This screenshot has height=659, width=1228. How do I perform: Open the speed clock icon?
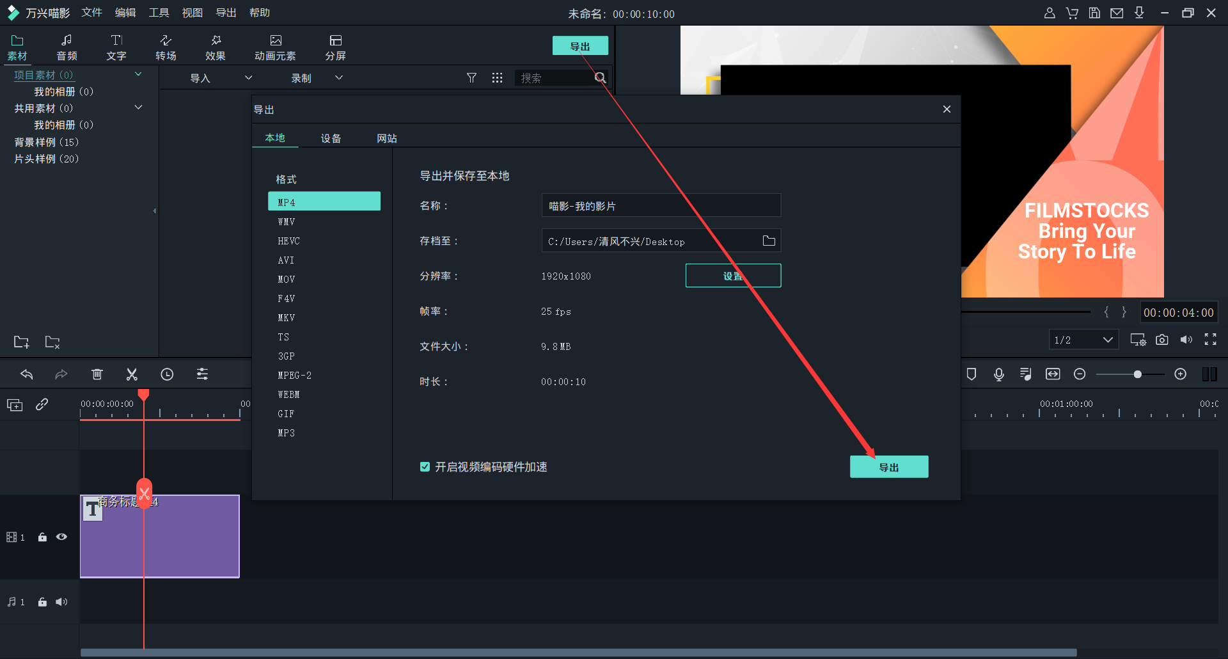coord(167,374)
